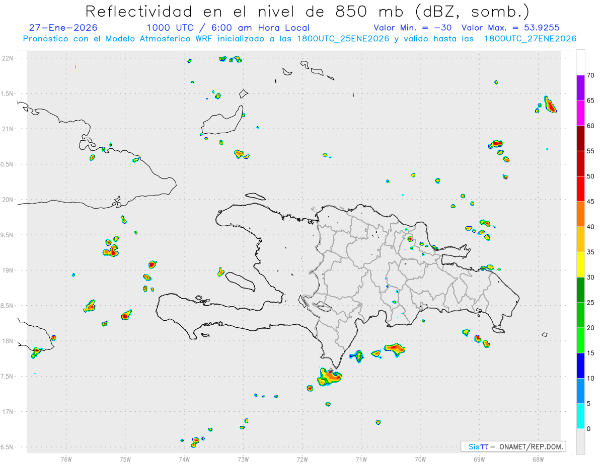Click the time text '1000 UTC / 6:00 am Hora Local'
Screen dimensions: 604x466
click(228, 28)
